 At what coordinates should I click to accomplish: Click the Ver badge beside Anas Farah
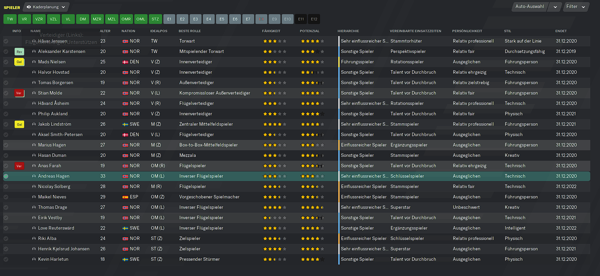(19, 166)
